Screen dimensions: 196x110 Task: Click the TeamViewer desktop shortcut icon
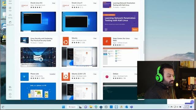tap(4, 27)
